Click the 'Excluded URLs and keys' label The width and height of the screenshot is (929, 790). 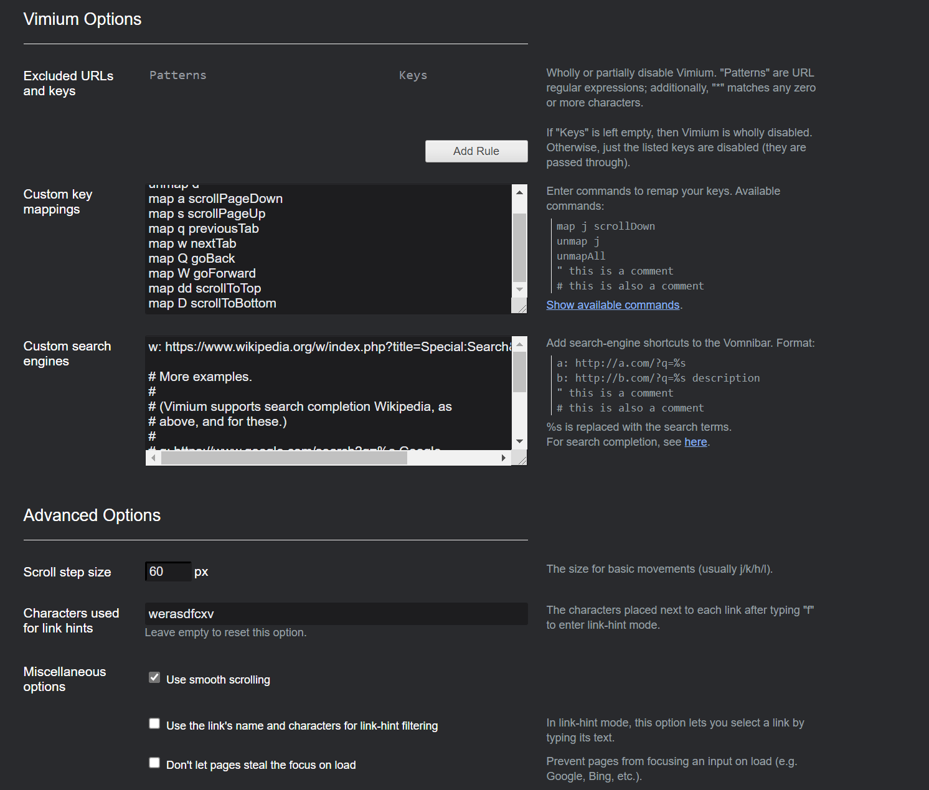coord(68,83)
